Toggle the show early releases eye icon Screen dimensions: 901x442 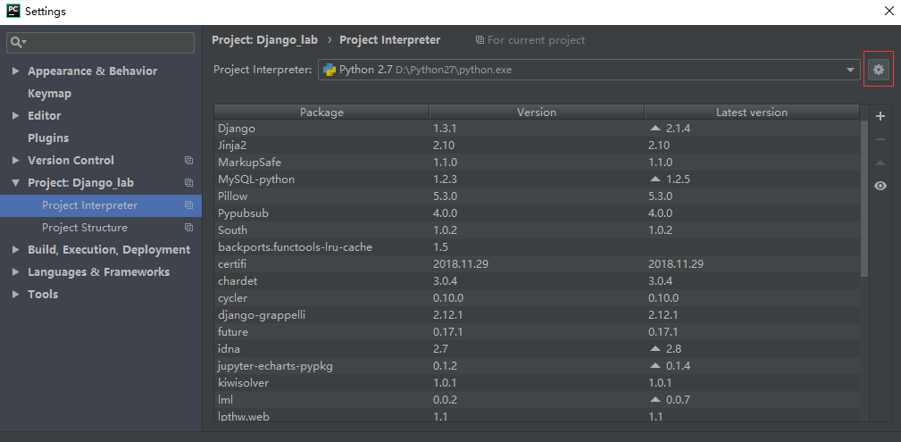pos(880,186)
